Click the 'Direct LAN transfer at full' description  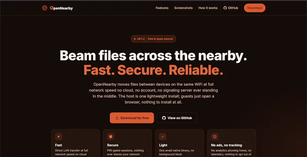click(71, 152)
